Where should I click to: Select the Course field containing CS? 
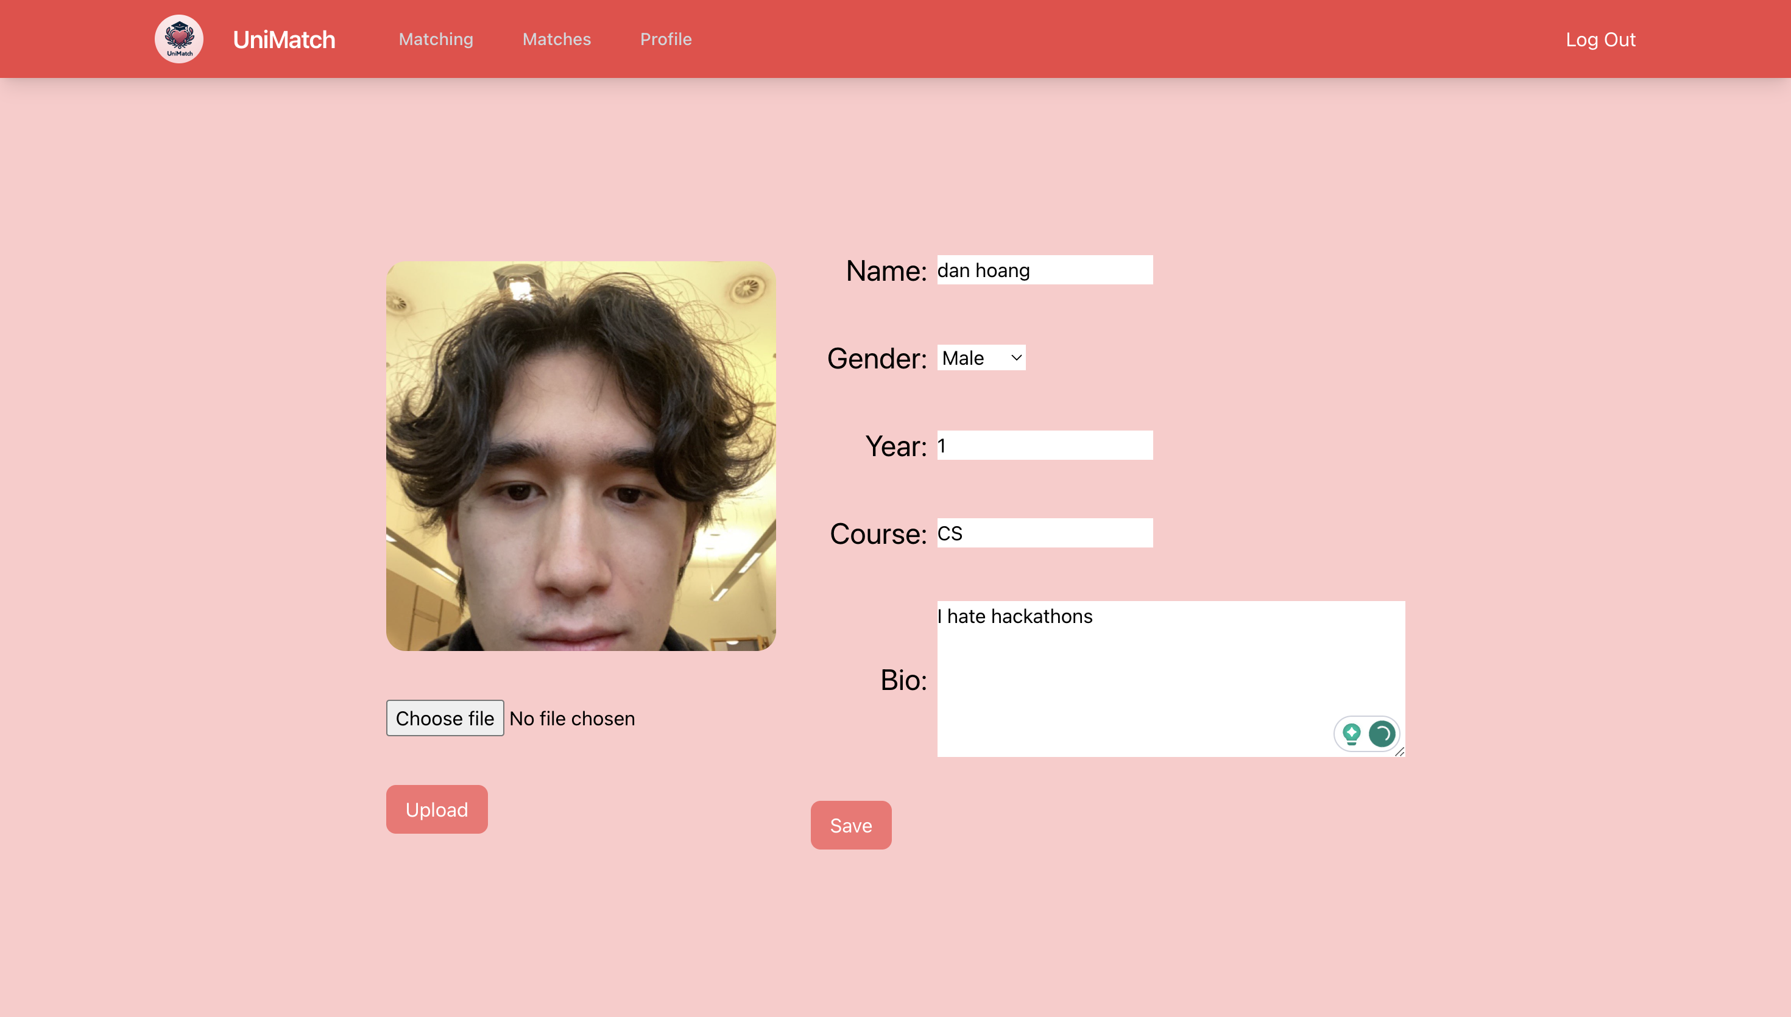1044,533
